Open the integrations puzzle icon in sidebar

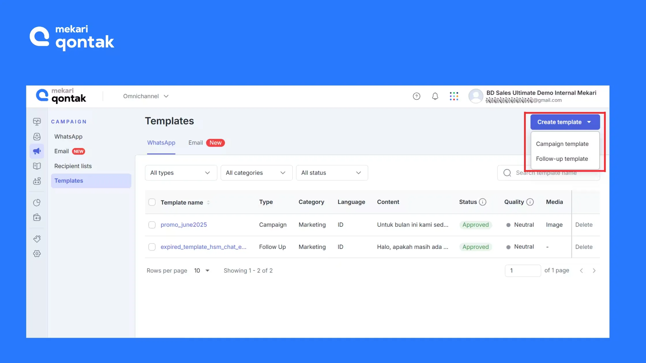37,239
